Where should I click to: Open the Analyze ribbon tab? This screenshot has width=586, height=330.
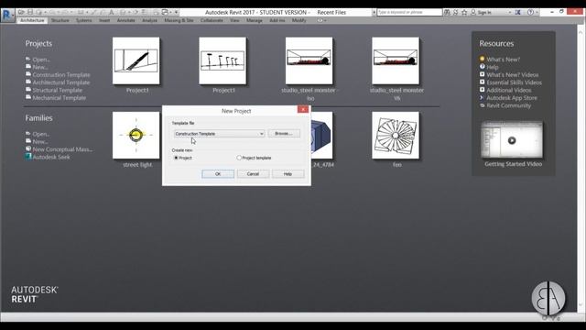point(149,20)
